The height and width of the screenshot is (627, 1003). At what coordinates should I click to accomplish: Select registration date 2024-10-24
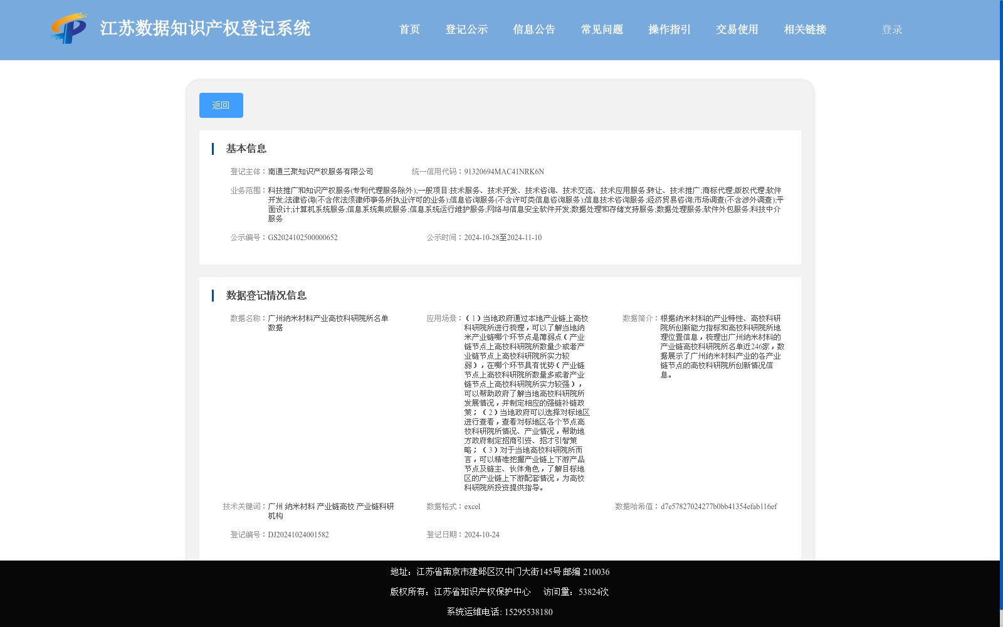pos(481,535)
